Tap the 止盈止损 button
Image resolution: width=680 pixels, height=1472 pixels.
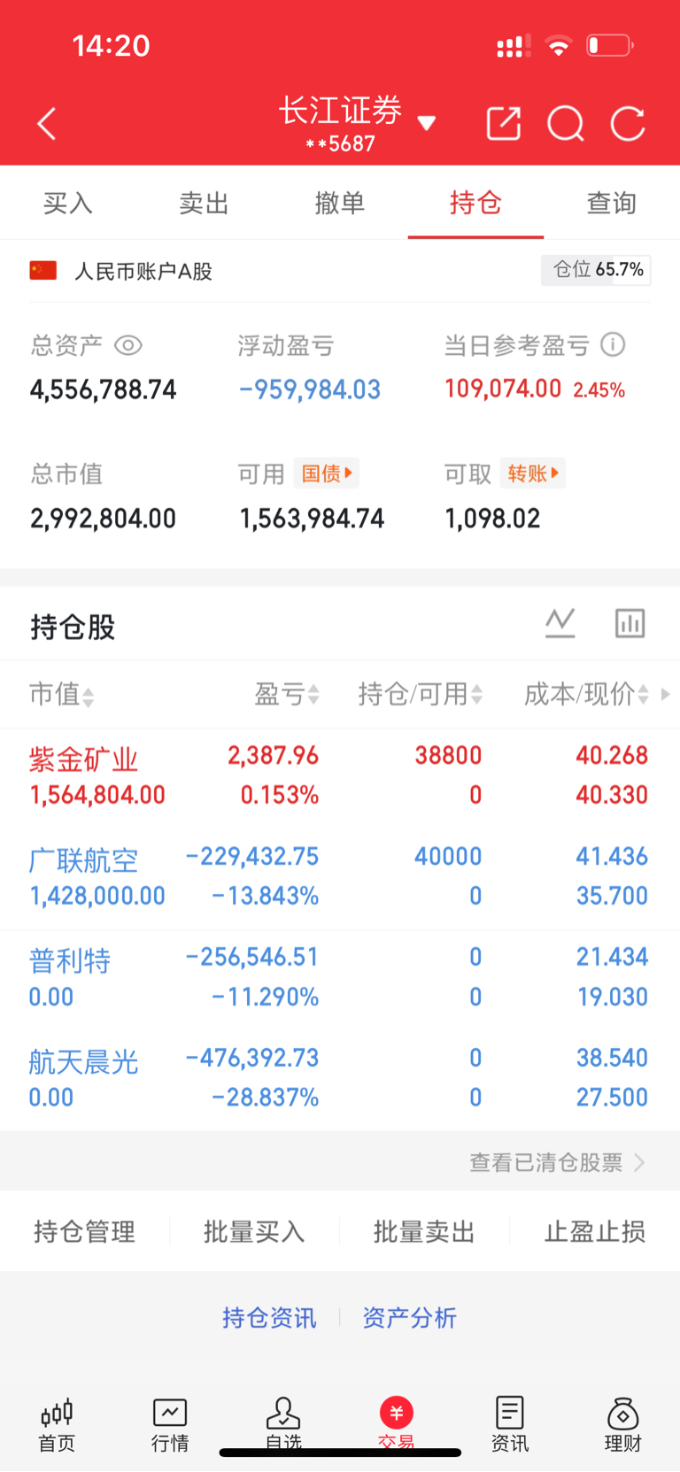tap(595, 1231)
